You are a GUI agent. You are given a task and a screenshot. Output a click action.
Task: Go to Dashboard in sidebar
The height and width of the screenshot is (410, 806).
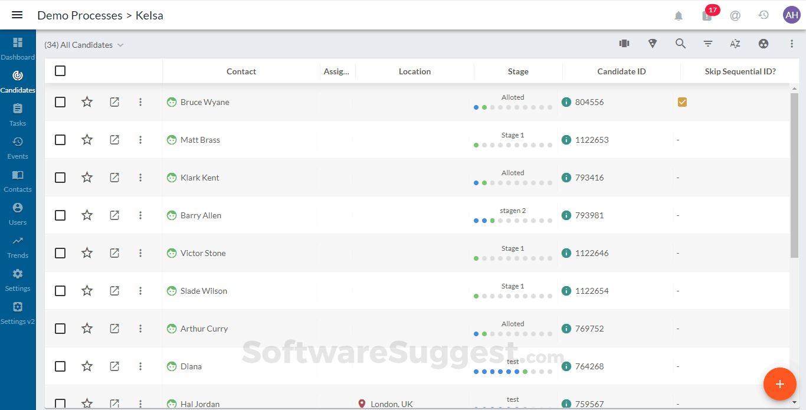pyautogui.click(x=18, y=48)
